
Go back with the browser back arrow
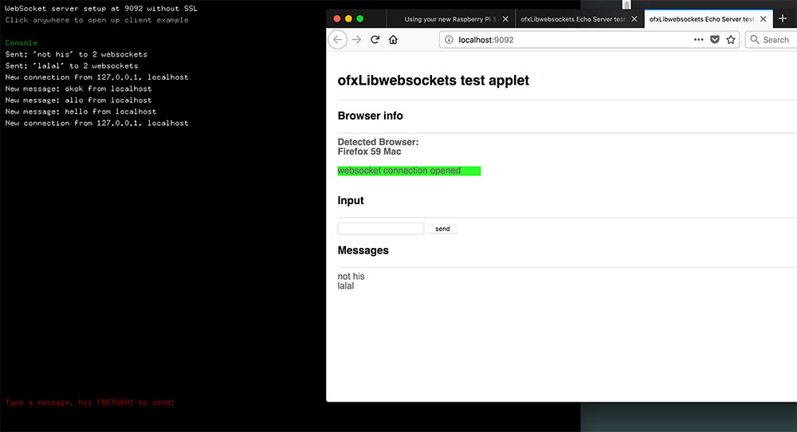tap(337, 40)
